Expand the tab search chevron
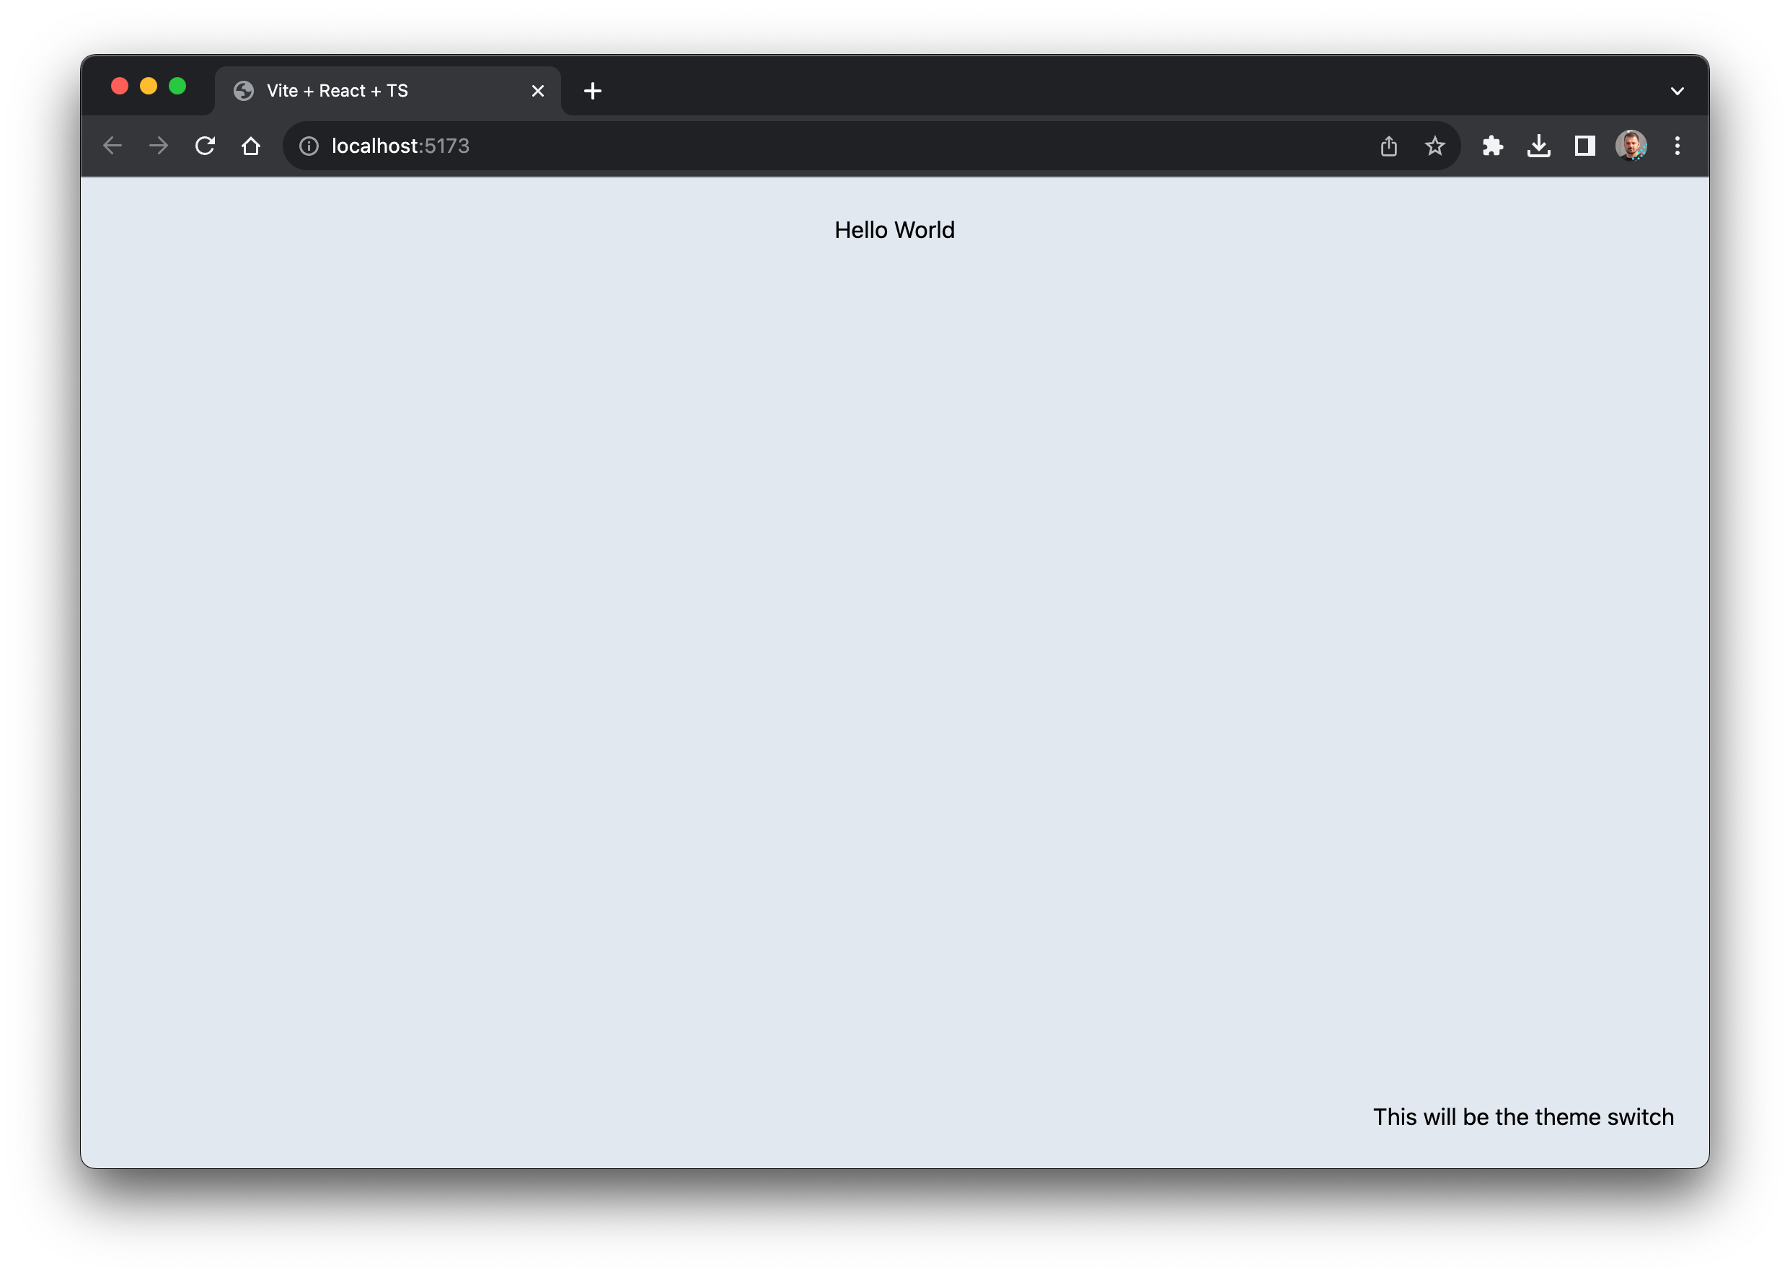Image resolution: width=1790 pixels, height=1275 pixels. 1677,91
